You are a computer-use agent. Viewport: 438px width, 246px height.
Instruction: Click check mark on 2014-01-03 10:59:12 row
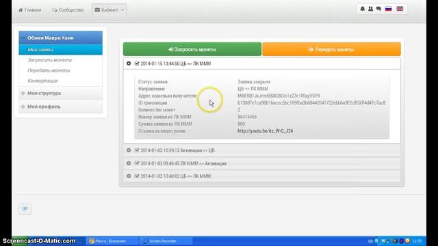click(x=137, y=150)
